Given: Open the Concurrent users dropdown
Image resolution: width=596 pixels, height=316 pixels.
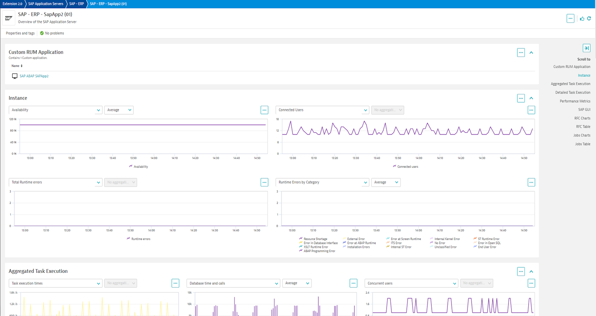Looking at the screenshot, I should coord(412,283).
